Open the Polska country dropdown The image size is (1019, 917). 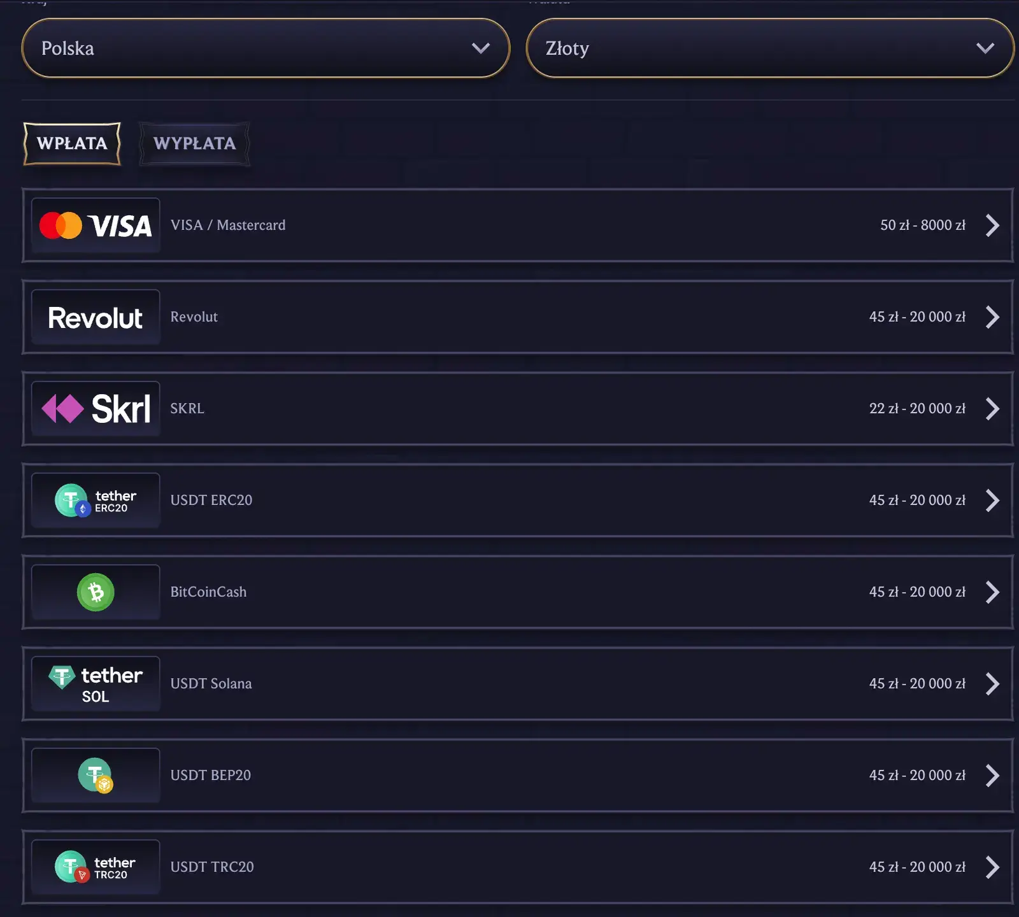pos(266,48)
